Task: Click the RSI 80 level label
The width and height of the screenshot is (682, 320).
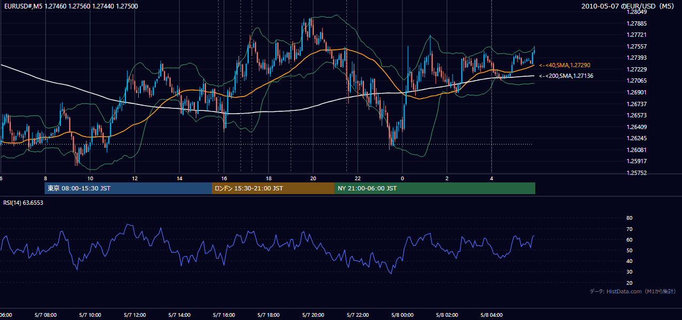Action: click(629, 218)
